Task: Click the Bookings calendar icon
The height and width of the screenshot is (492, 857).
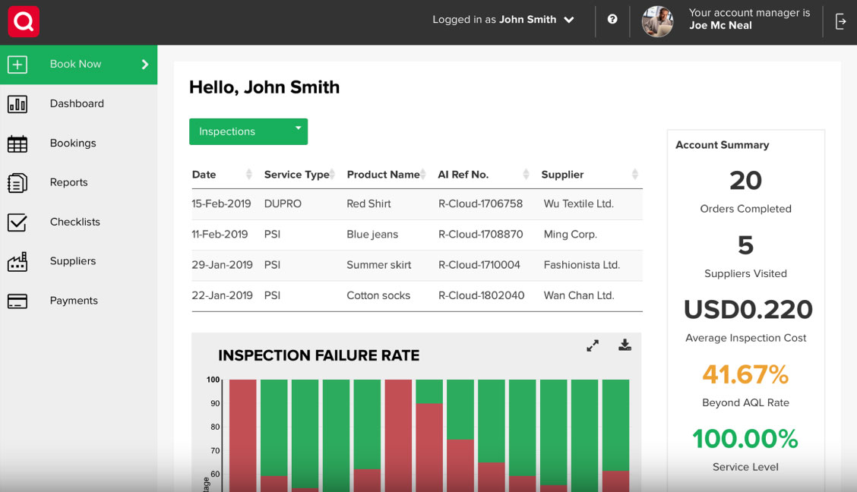Action: pyautogui.click(x=17, y=143)
